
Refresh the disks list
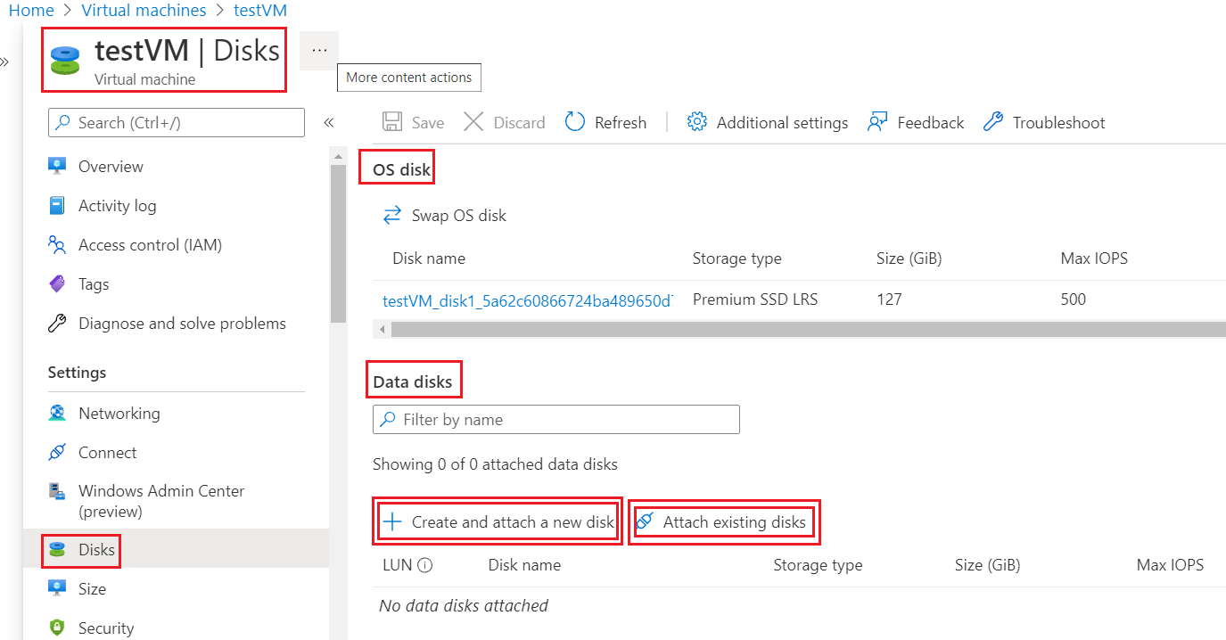[x=606, y=123]
